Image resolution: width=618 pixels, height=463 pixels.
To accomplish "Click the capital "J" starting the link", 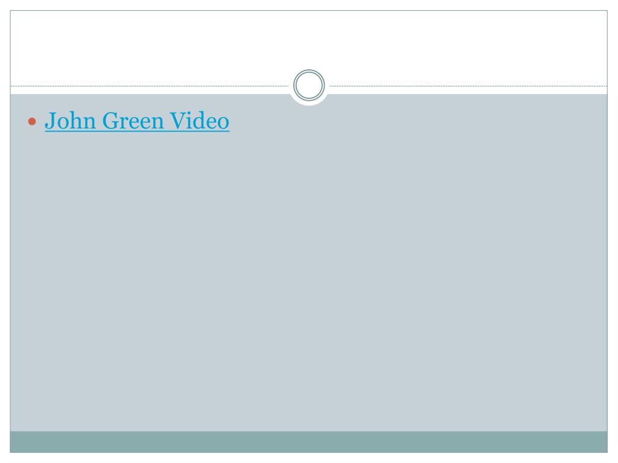I will coord(50,121).
